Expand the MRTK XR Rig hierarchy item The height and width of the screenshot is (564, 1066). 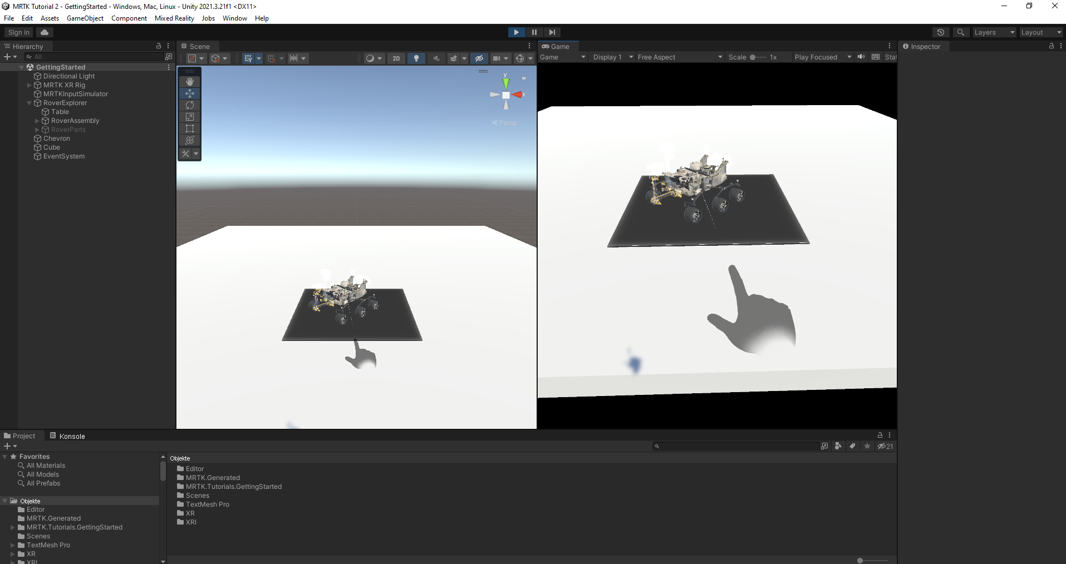[x=29, y=85]
